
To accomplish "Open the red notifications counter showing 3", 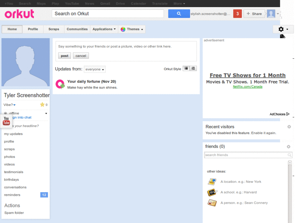I will click(237, 14).
